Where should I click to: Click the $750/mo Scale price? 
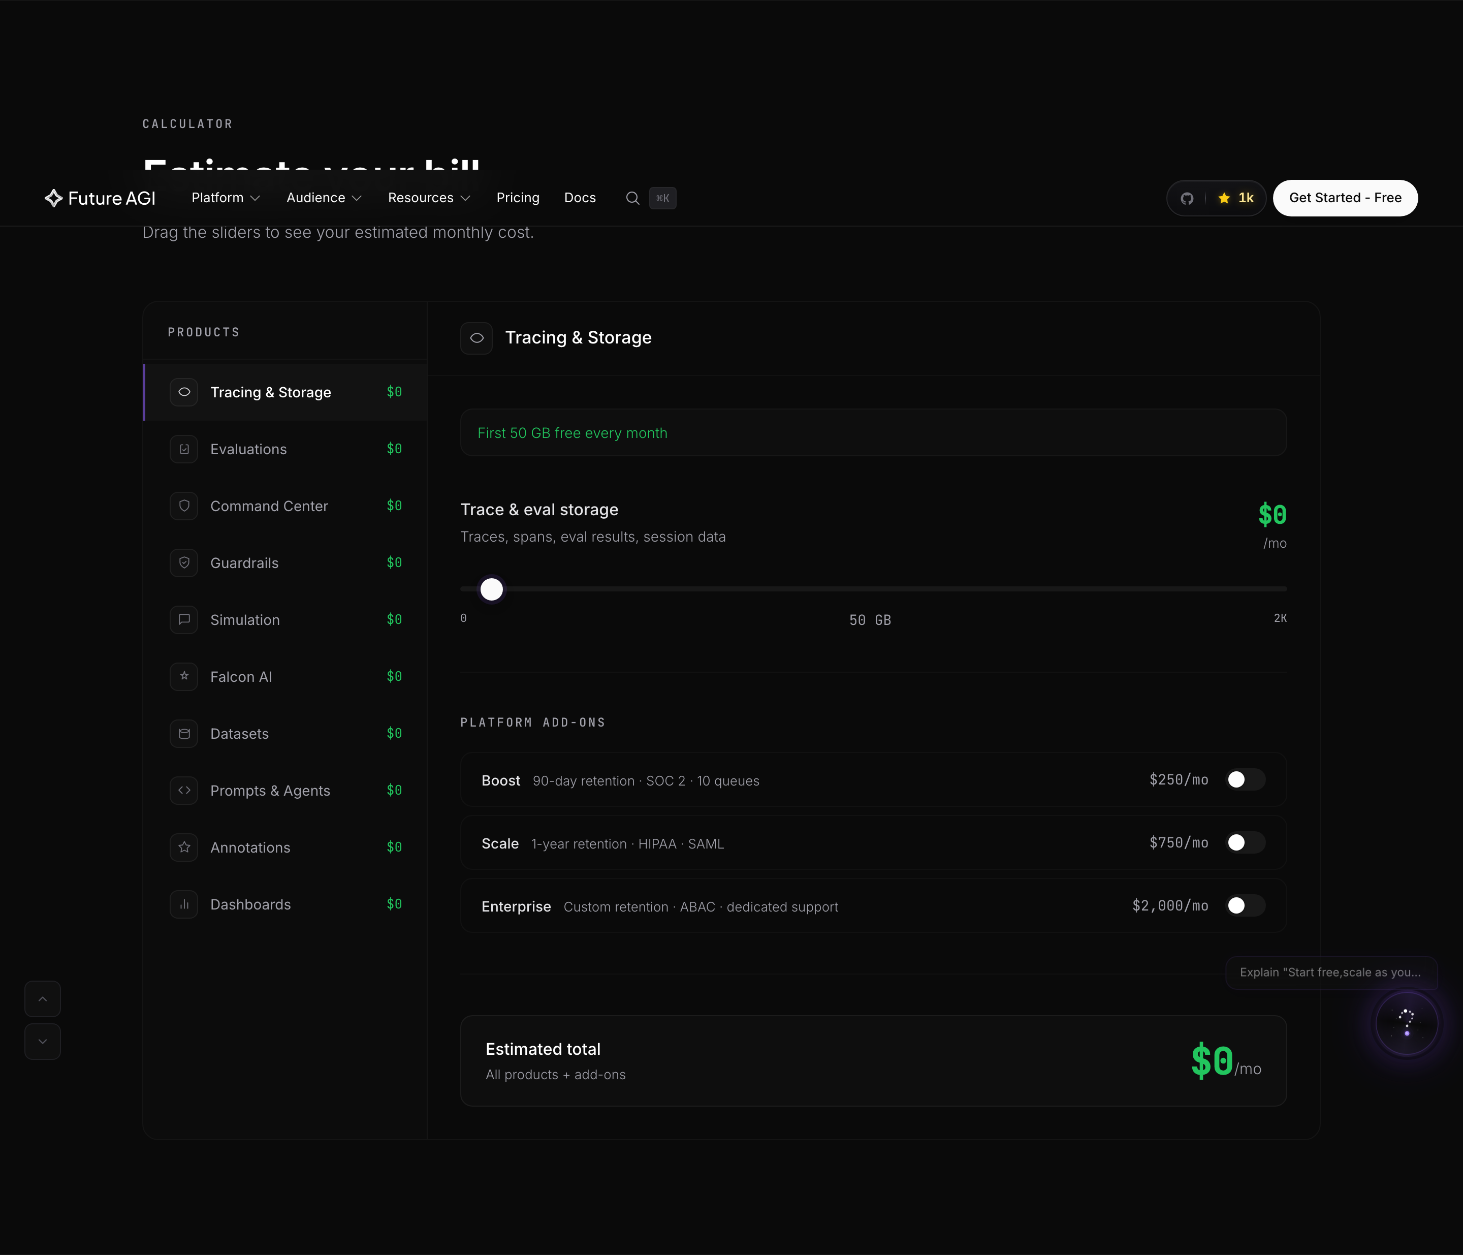[1179, 842]
